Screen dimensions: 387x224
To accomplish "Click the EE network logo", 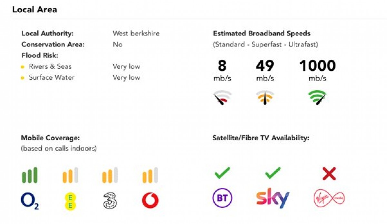I will (70, 201).
